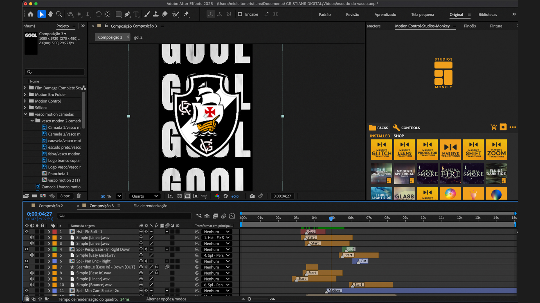The image size is (540, 303).
Task: Collapse the vasco motion camadas folder
Action: (x=25, y=114)
